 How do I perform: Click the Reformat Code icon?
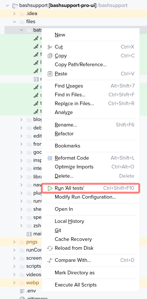50,158
